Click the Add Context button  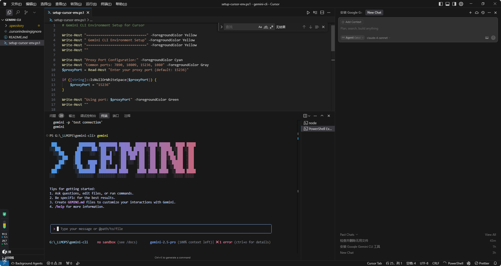pos(352,22)
